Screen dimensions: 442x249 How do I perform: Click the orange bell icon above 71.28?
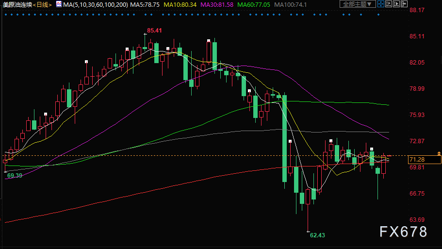pos(439,153)
